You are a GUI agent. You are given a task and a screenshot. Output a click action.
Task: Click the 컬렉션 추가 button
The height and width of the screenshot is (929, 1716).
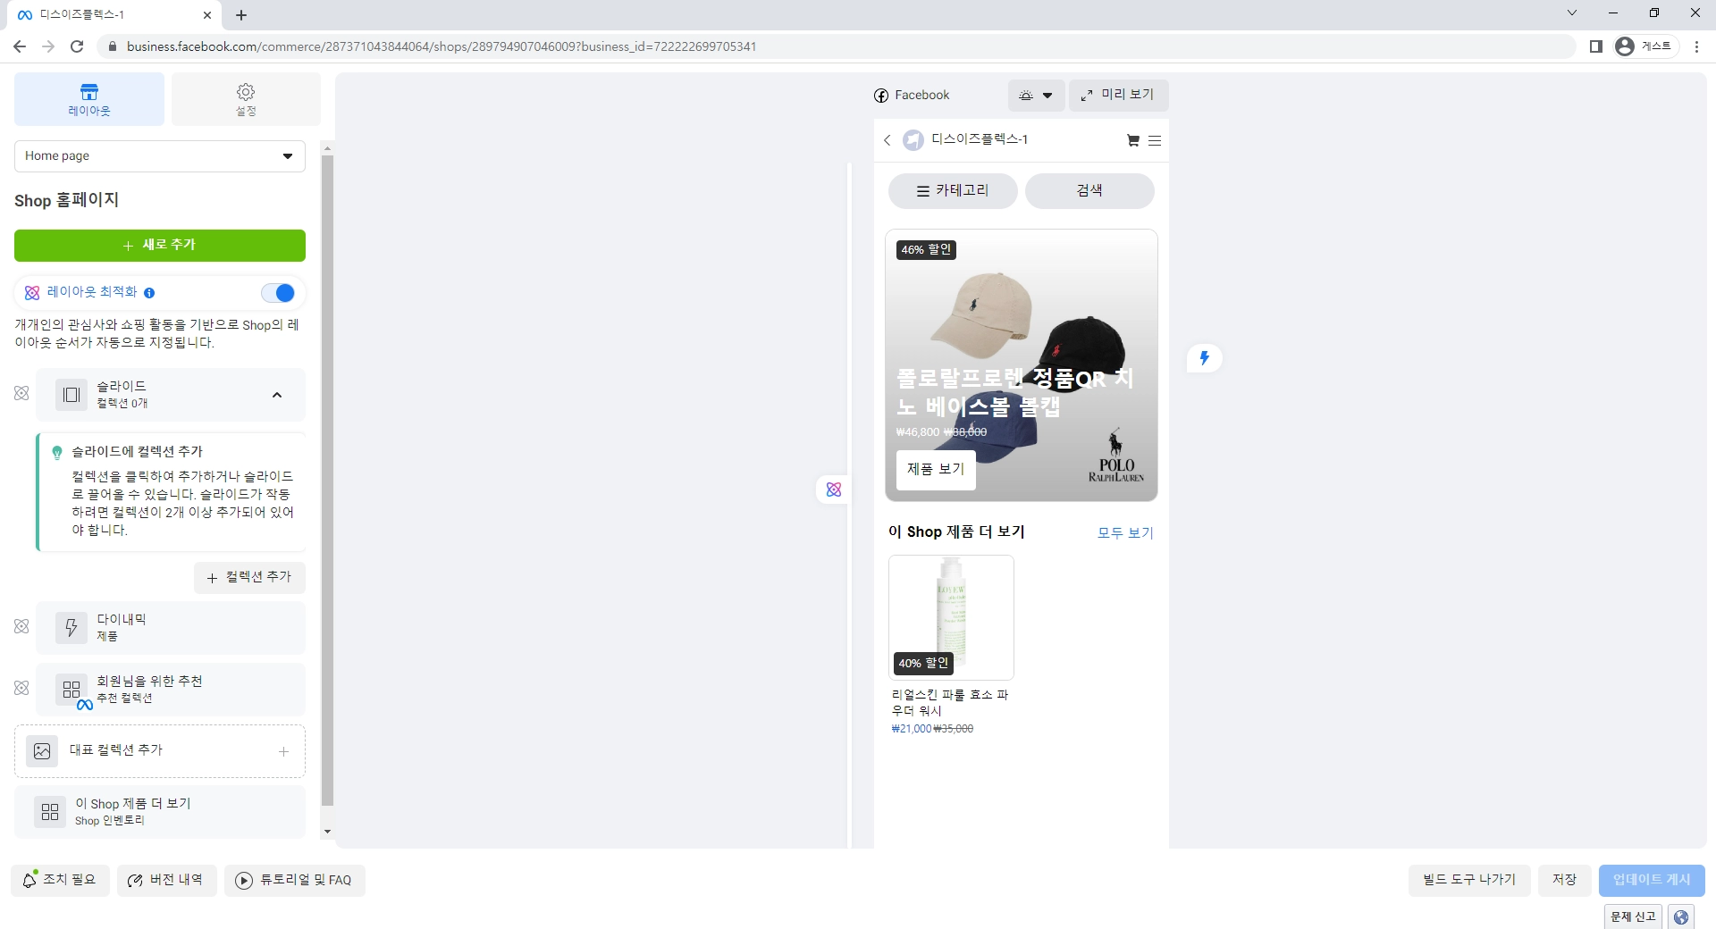[249, 578]
